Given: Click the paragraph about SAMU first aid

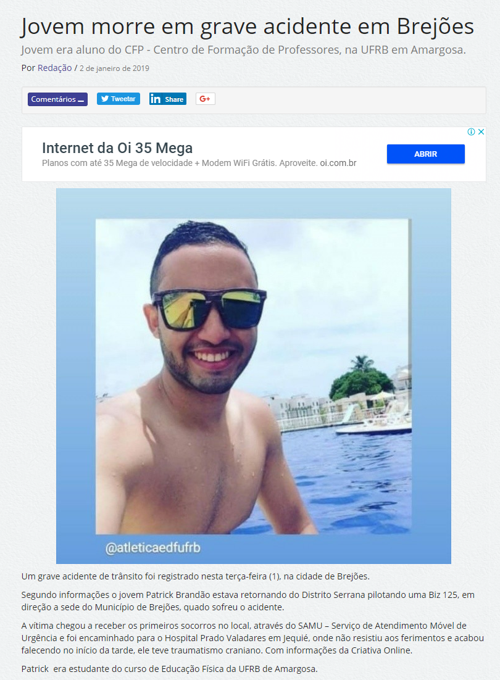Looking at the screenshot, I should [x=252, y=638].
